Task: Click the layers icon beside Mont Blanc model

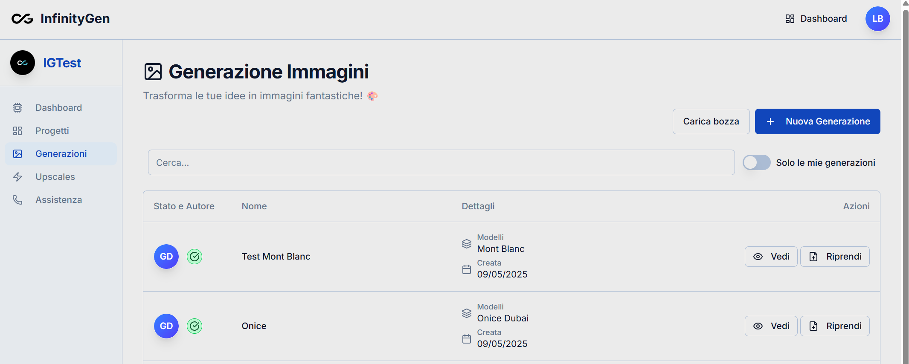Action: 467,244
